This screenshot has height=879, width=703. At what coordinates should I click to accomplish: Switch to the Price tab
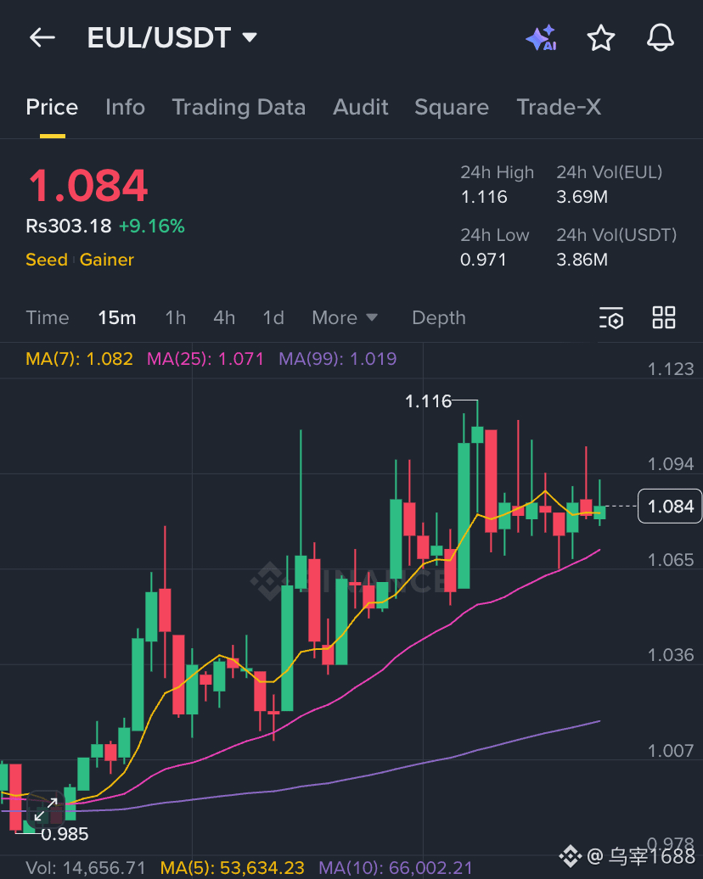coord(52,107)
